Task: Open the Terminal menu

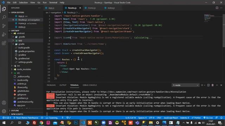Action: click(53, 2)
